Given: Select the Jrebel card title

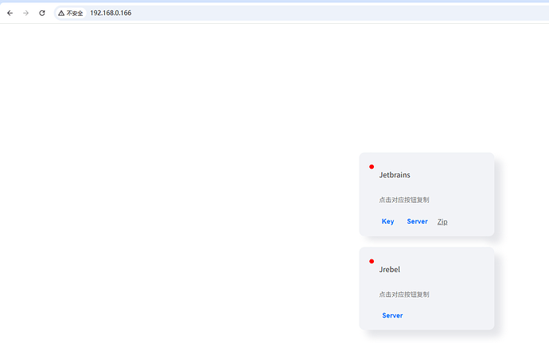Looking at the screenshot, I should tap(389, 270).
